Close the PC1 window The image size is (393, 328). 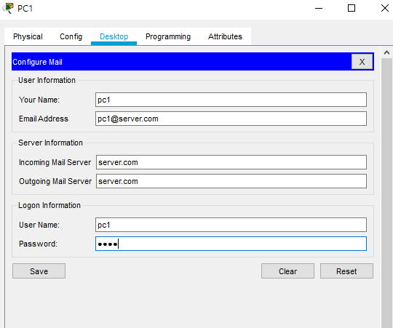[x=385, y=8]
